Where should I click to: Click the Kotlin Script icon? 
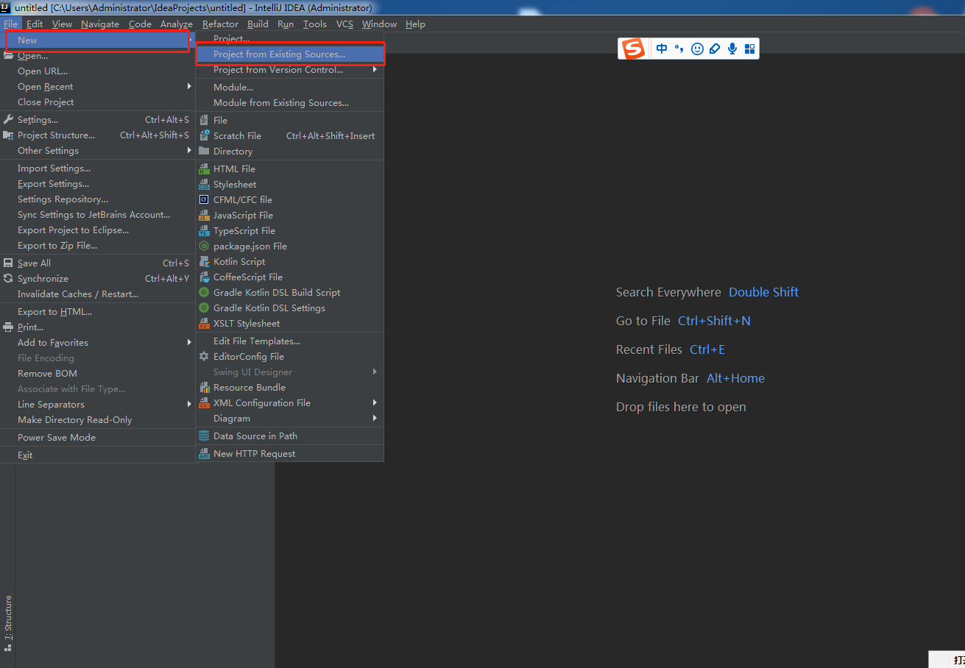tap(204, 262)
